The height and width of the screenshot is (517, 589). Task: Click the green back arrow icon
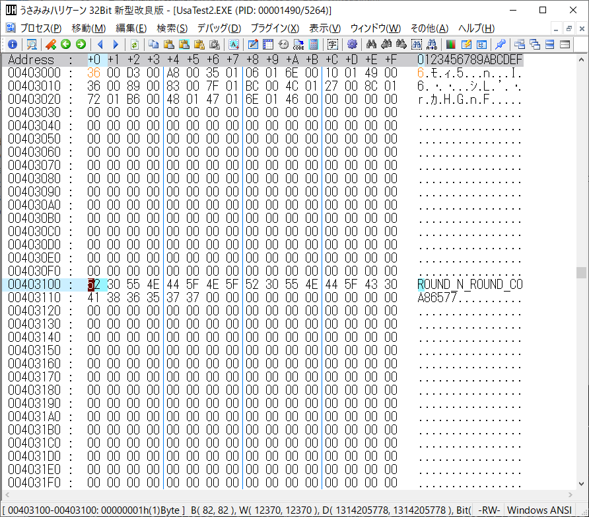coord(65,44)
